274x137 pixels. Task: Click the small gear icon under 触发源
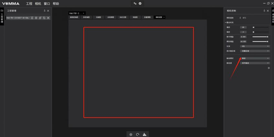tap(269, 68)
